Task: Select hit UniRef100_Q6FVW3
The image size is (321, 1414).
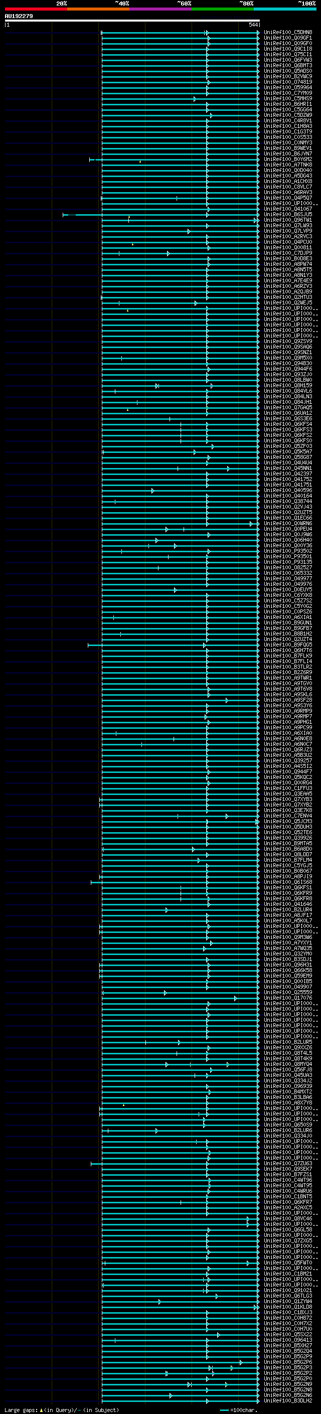Action: click(x=287, y=60)
